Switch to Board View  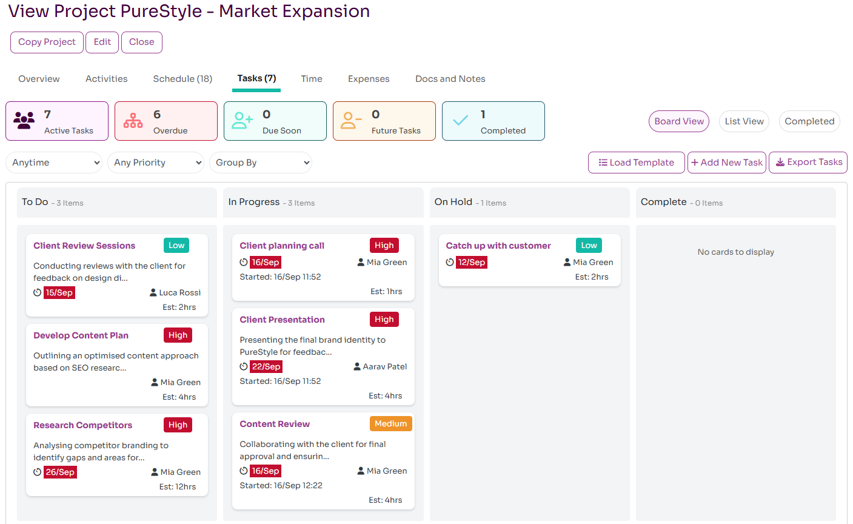tap(679, 121)
